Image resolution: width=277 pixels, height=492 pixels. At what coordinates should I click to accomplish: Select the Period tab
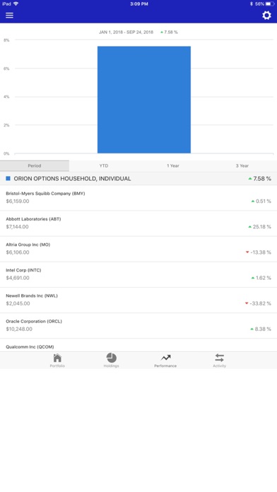[x=35, y=165]
